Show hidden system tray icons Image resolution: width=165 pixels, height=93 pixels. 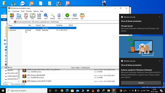coord(130,91)
